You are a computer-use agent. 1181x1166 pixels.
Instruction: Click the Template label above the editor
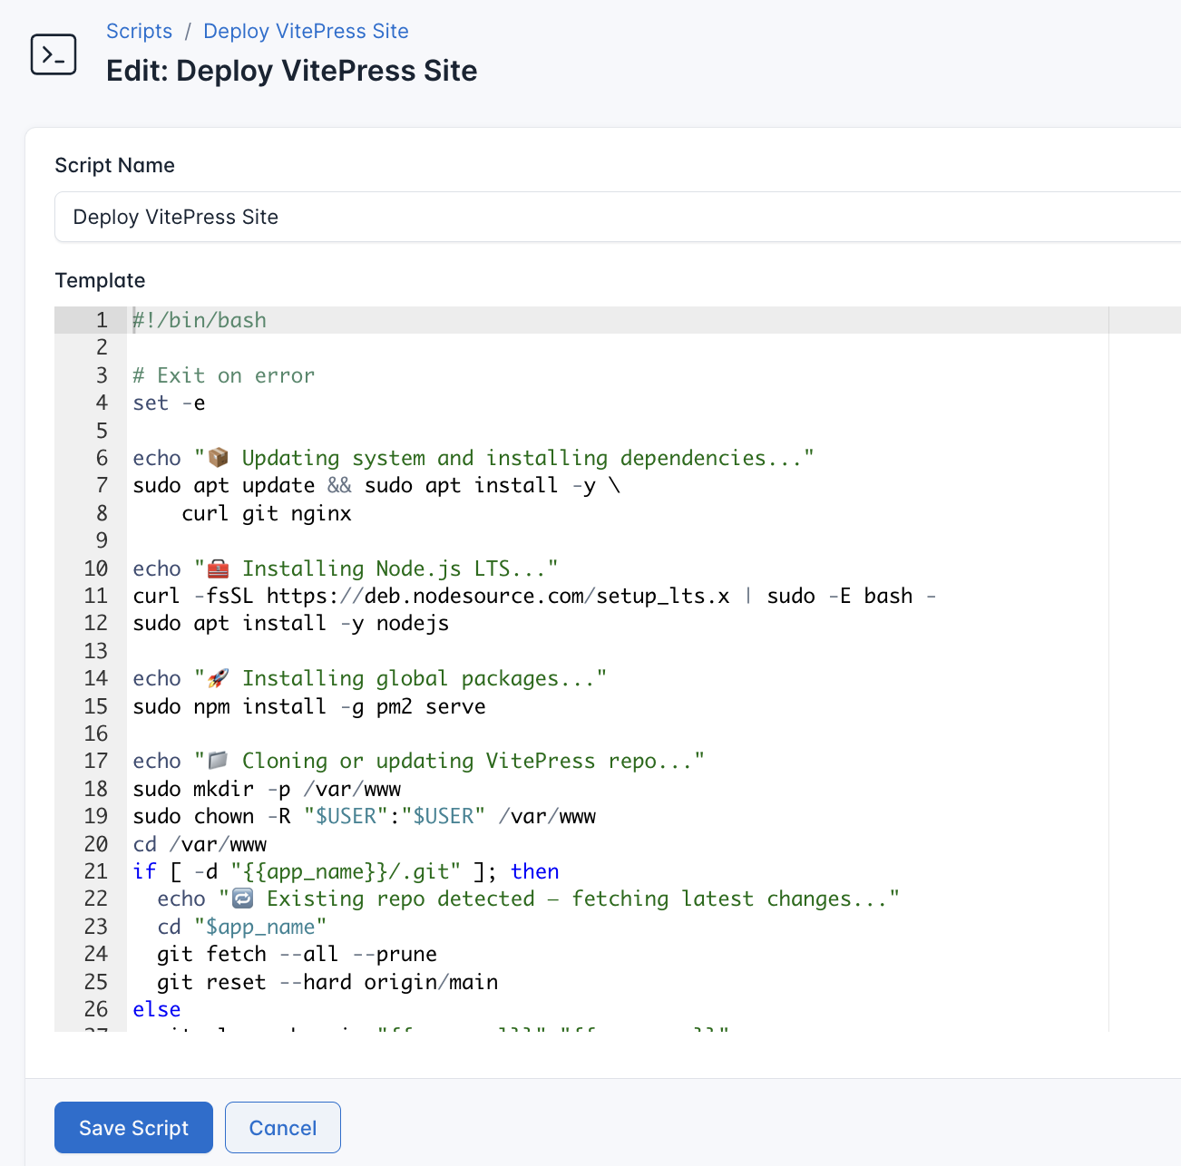click(x=101, y=280)
